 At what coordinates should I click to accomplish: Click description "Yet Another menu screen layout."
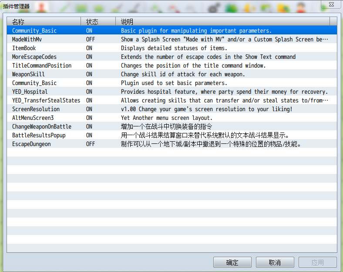point(167,118)
